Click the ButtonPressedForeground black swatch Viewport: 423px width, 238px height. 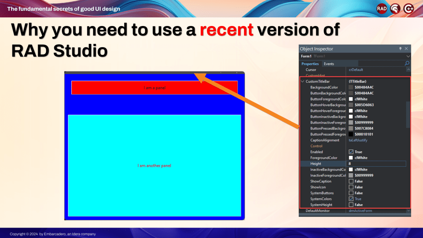[x=351, y=134]
